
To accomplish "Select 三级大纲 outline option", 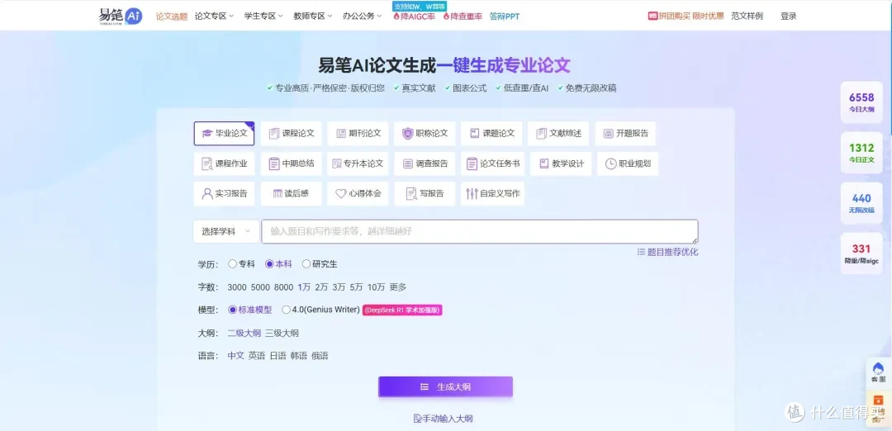I will (x=282, y=334).
